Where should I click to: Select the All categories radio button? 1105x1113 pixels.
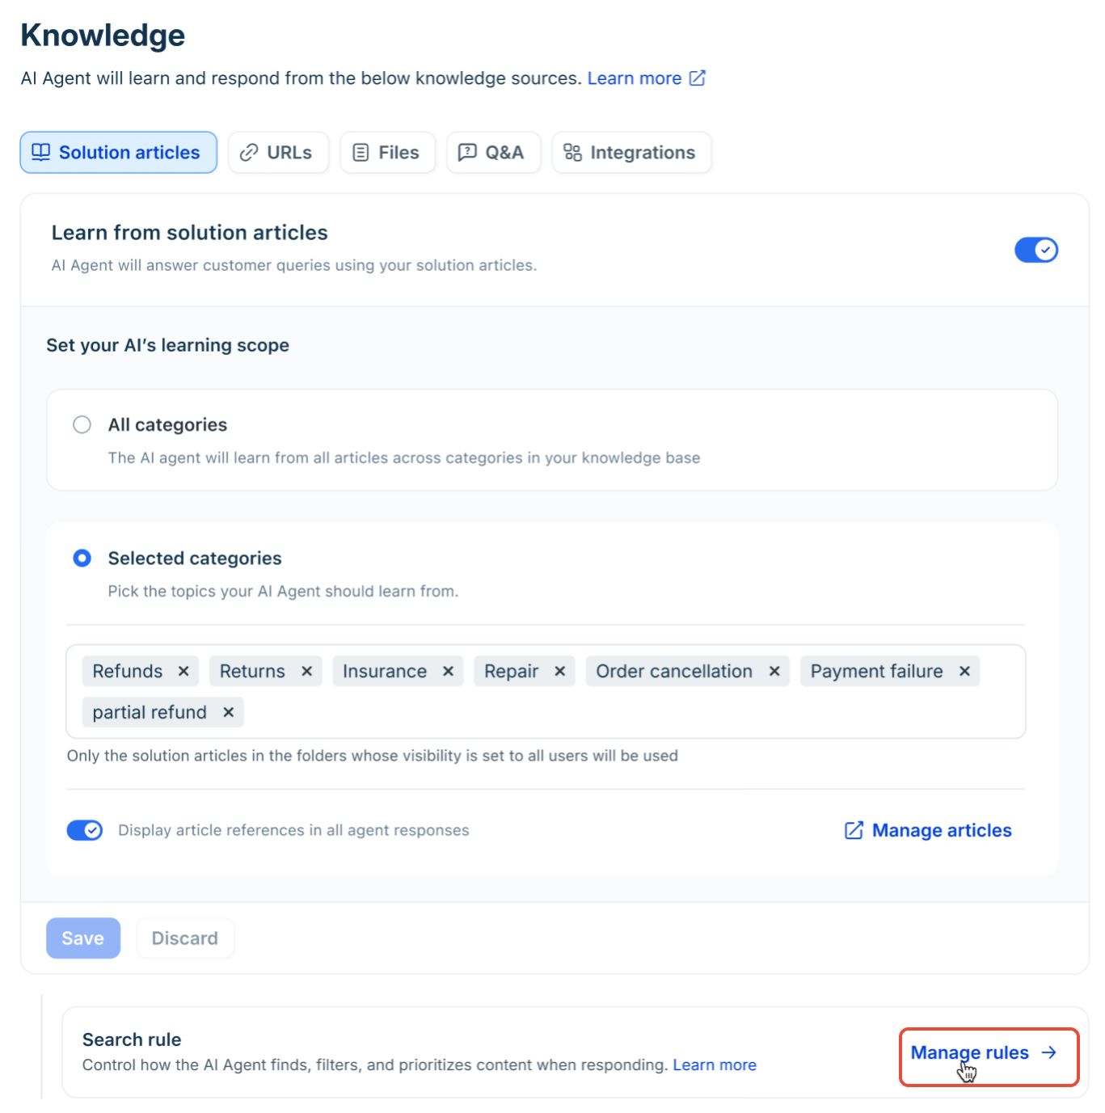[x=82, y=424]
